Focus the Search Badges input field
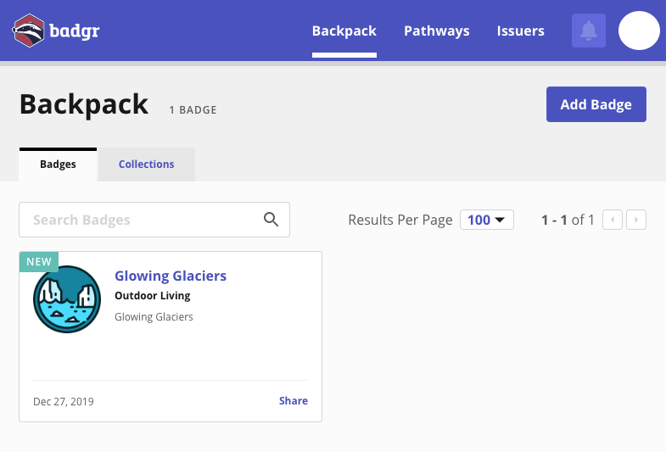The width and height of the screenshot is (666, 452). [140, 220]
